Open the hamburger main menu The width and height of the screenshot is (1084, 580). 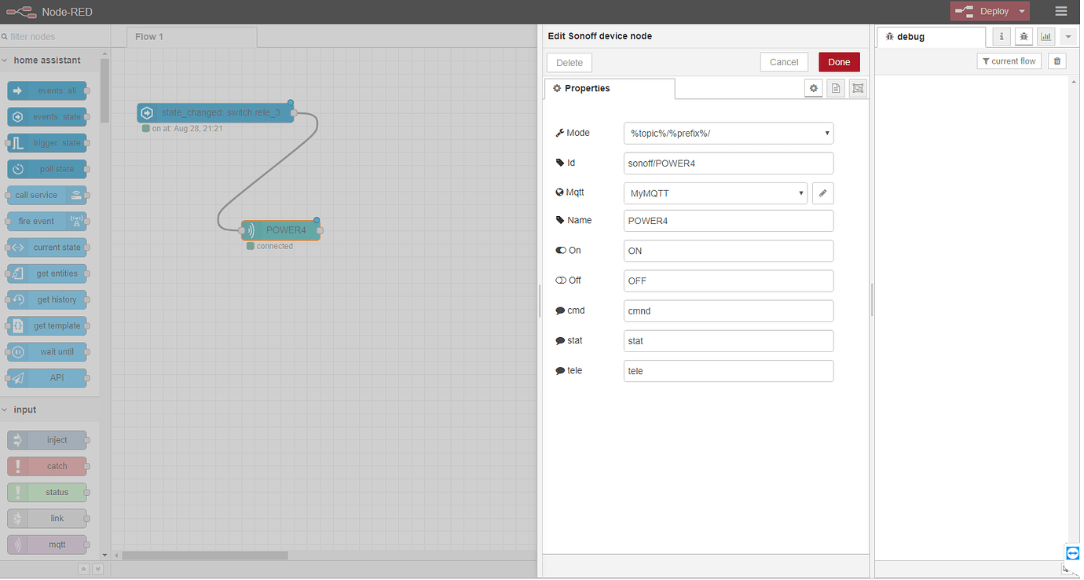point(1060,11)
